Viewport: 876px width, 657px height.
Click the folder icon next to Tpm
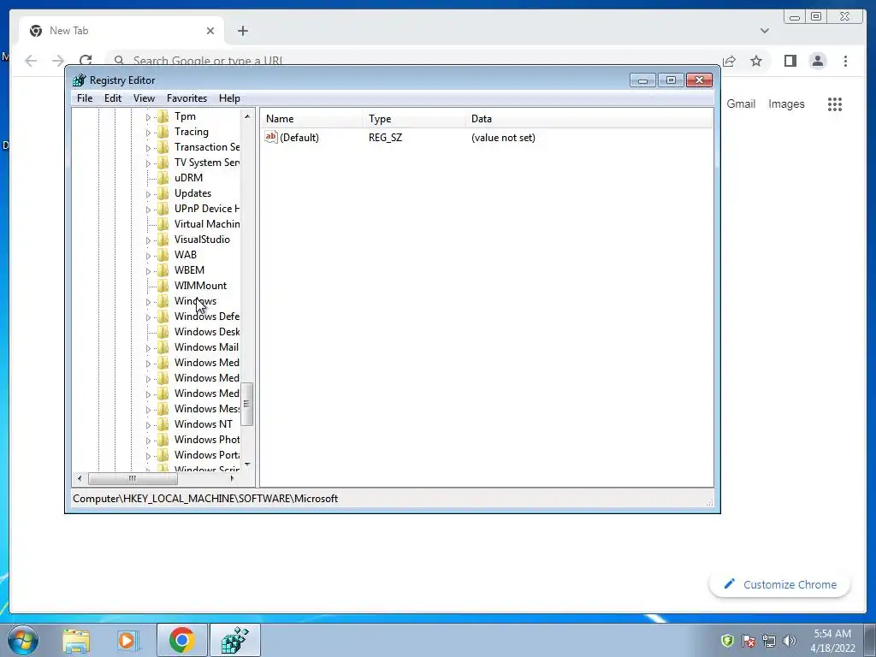point(163,116)
